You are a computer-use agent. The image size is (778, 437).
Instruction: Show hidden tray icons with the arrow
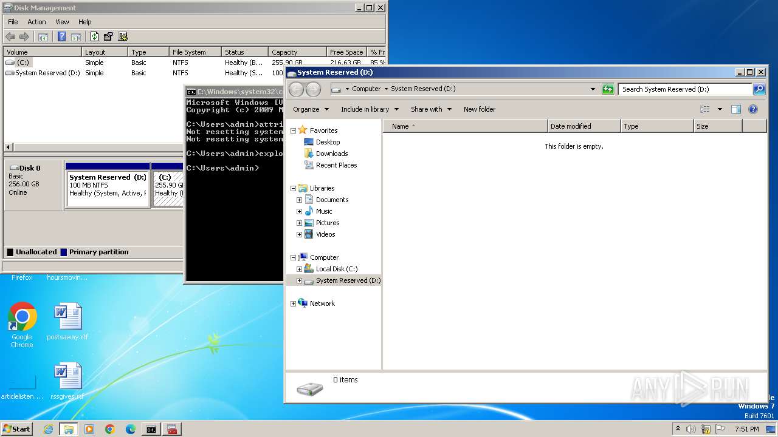(678, 429)
